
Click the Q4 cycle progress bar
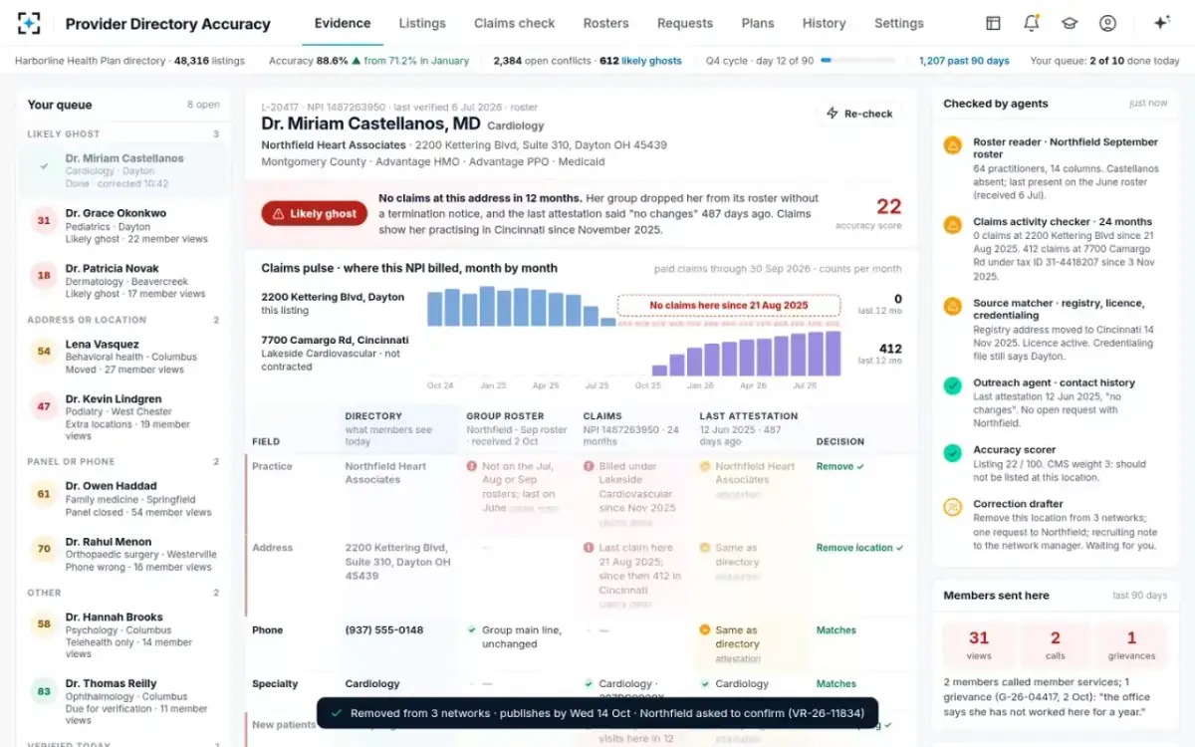(858, 61)
